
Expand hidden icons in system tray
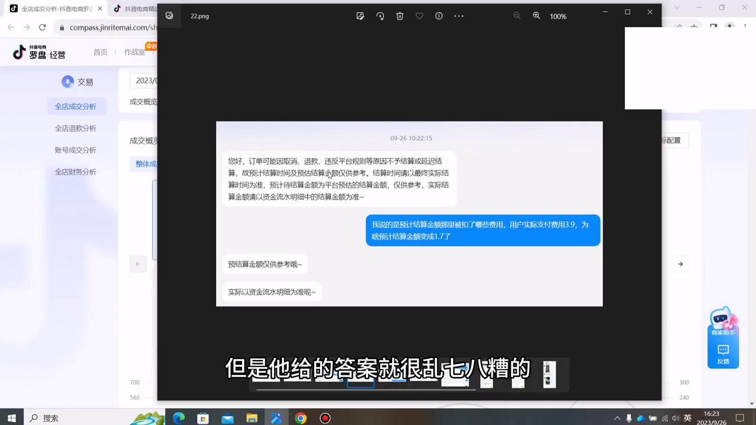tap(617, 419)
